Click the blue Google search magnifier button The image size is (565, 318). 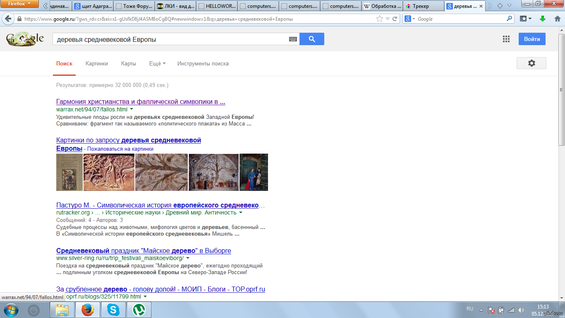click(312, 39)
